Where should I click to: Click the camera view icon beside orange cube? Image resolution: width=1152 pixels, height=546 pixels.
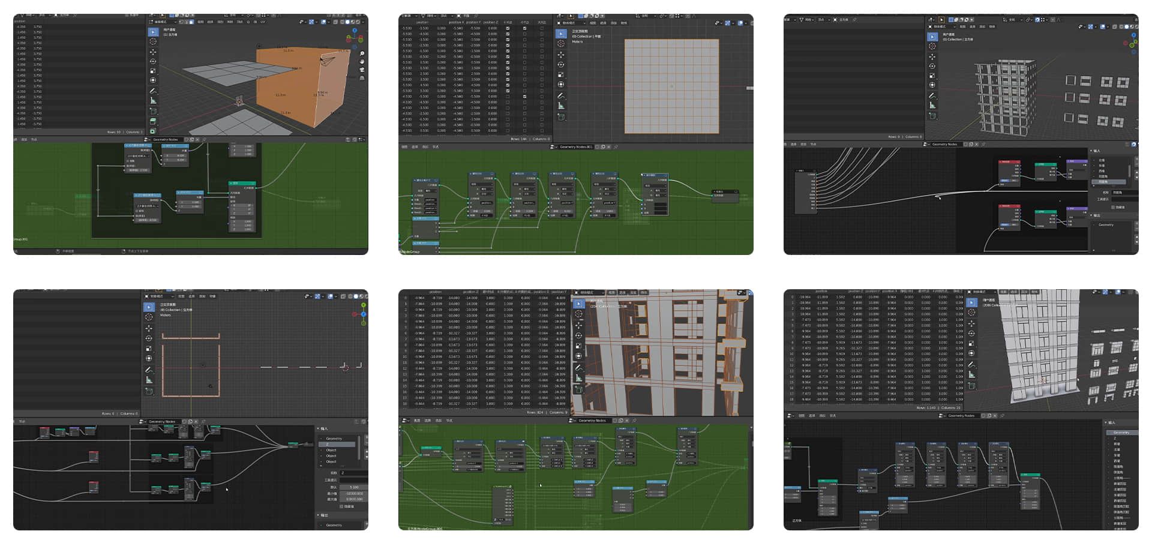362,70
